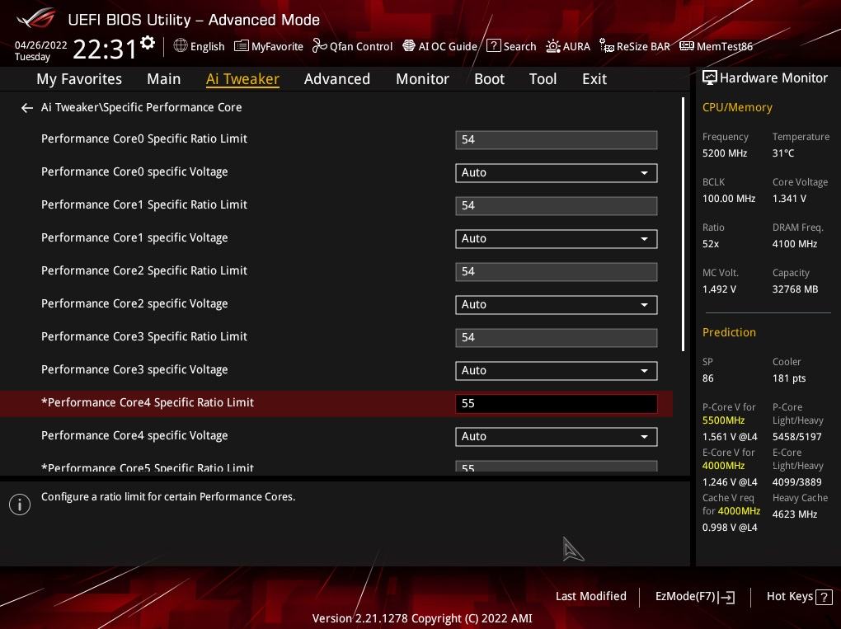Click the EzMode exit arrow icon
The width and height of the screenshot is (841, 629).
click(726, 597)
